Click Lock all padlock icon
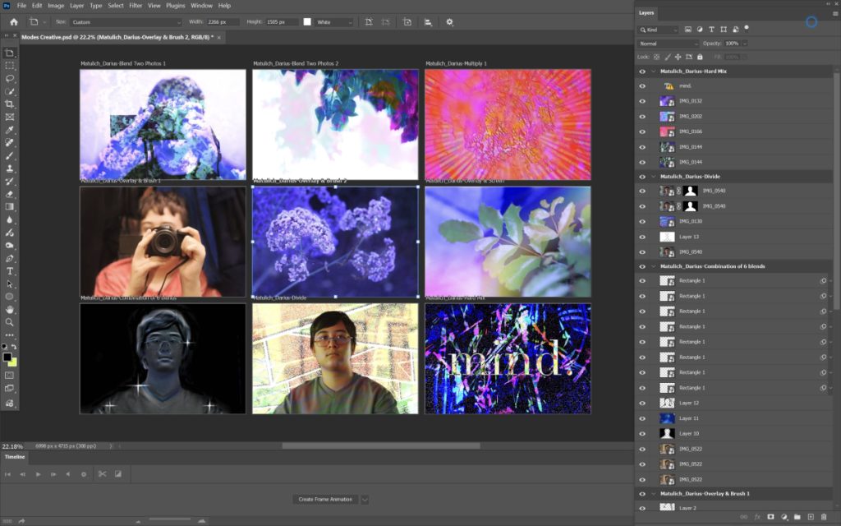This screenshot has width=841, height=526. [700, 57]
